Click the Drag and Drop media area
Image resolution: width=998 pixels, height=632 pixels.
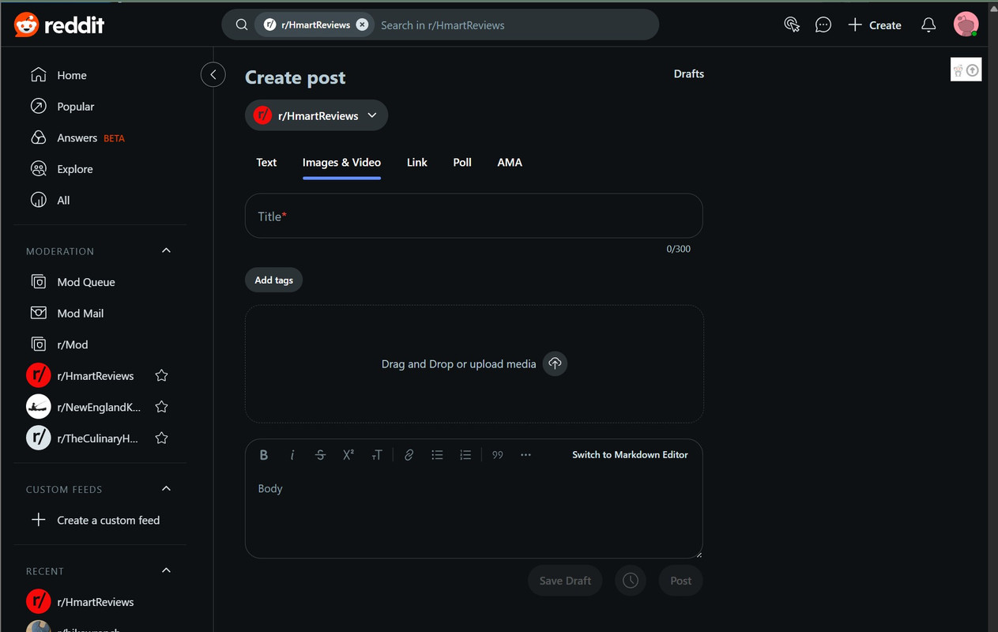point(474,364)
